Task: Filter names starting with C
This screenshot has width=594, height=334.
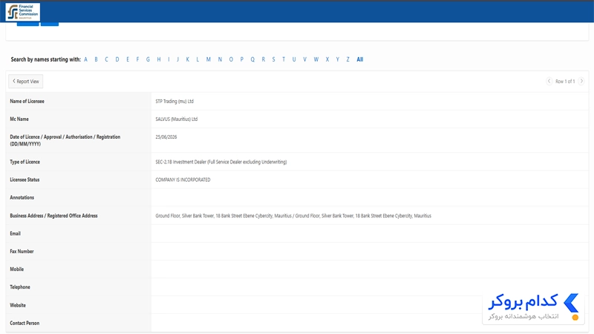Action: point(106,59)
